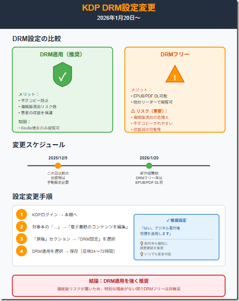This screenshot has height=301, width=239.
Task: Click the orange timeline dot for 2025/12/9
Action: click(58, 165)
